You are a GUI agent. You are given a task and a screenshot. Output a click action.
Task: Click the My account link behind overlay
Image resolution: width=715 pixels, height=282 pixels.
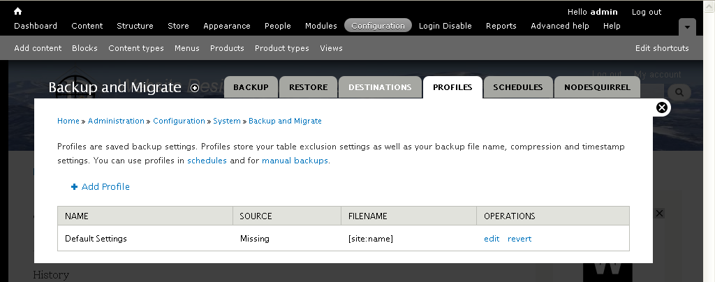[658, 74]
